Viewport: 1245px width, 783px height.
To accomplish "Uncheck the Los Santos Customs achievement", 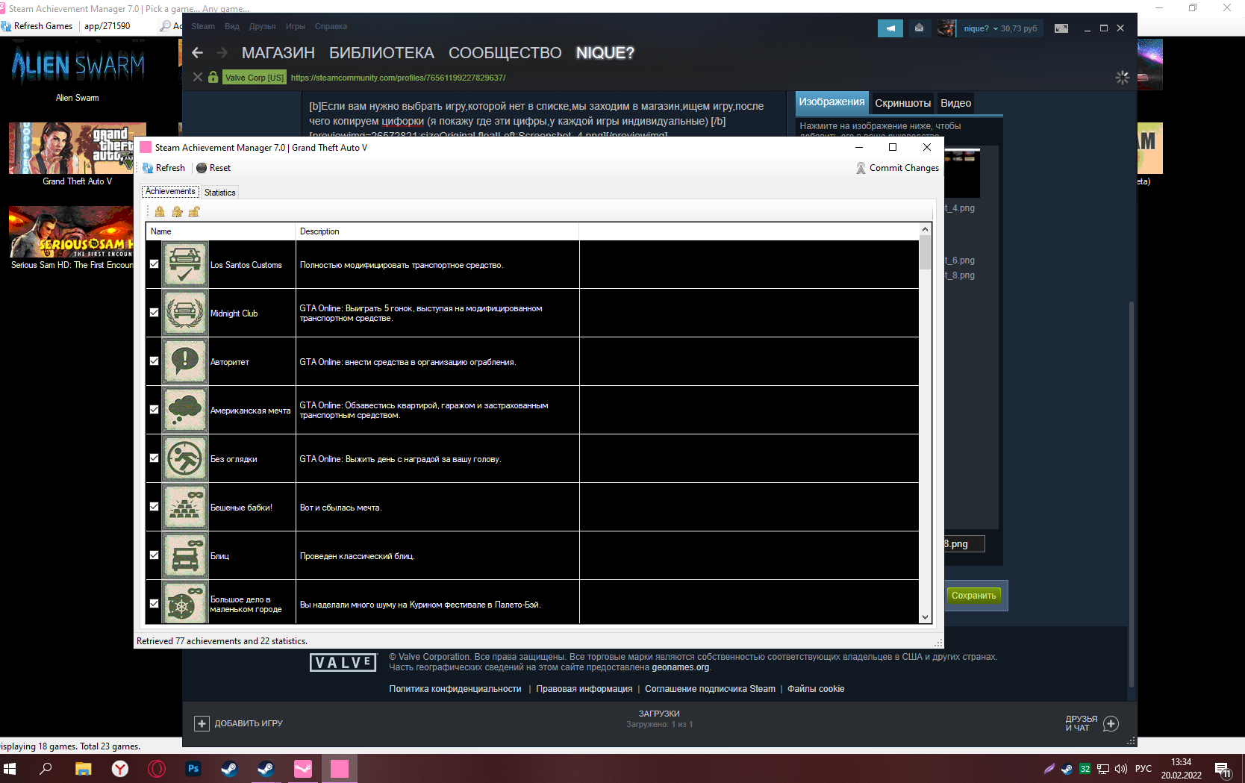I will [154, 264].
